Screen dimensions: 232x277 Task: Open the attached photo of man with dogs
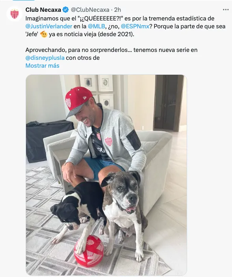click(106, 175)
